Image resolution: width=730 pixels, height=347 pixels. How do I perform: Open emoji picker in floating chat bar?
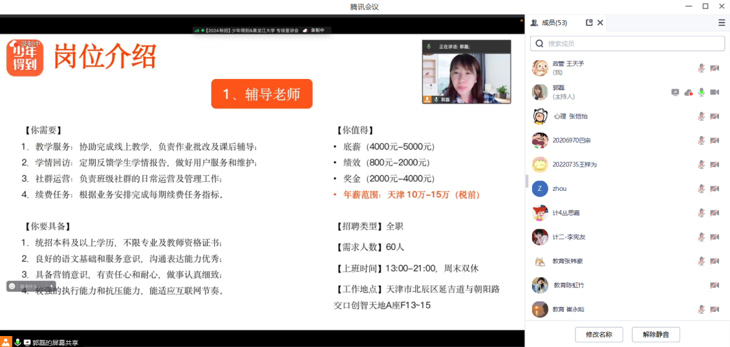click(12, 286)
